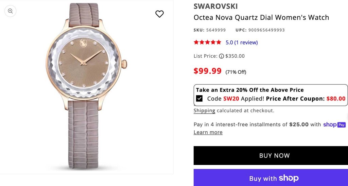Add watch to wishlist with heart icon

point(159,14)
